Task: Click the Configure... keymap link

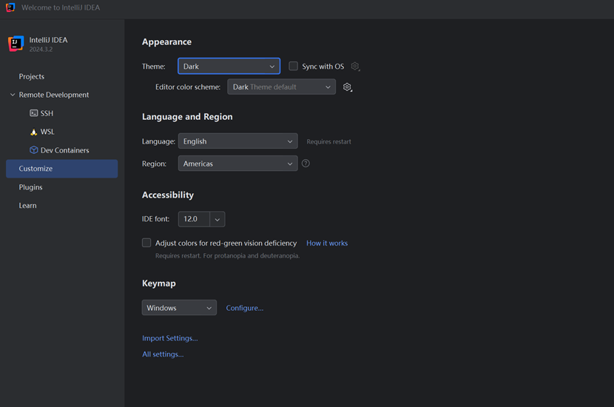Action: pyautogui.click(x=245, y=308)
